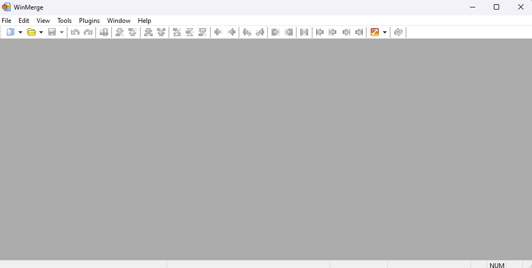Image resolution: width=532 pixels, height=268 pixels.
Task: Open the File menu
Action: pyautogui.click(x=6, y=21)
